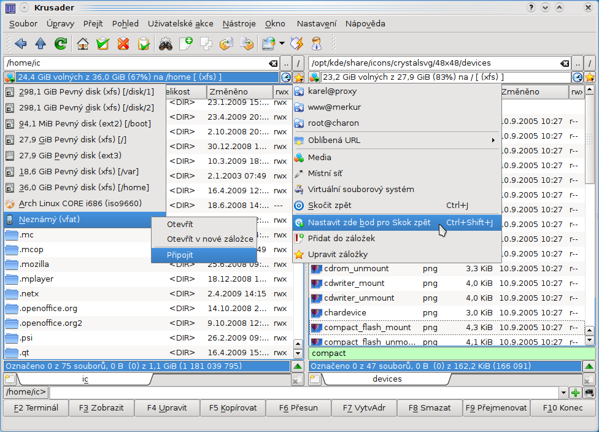Click F5 Kopírovat button
Image resolution: width=599 pixels, height=432 pixels.
tap(233, 408)
